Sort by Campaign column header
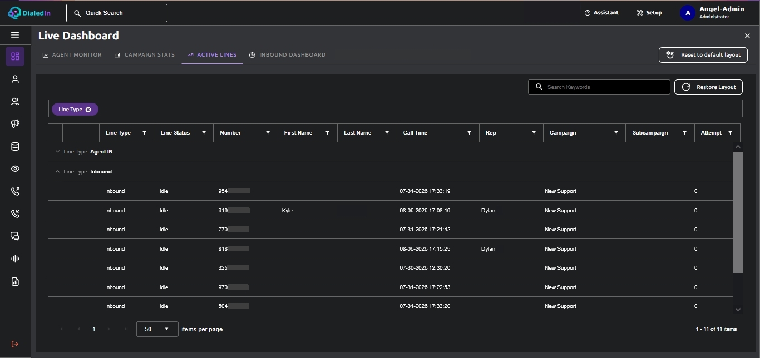This screenshot has width=760, height=358. (562, 133)
